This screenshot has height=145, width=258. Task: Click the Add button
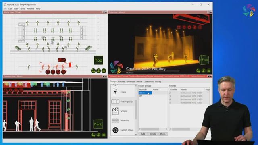click(x=143, y=134)
